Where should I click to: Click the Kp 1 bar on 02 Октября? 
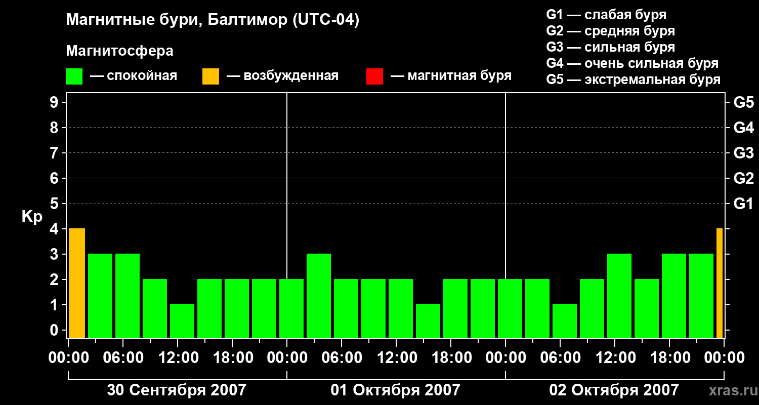click(565, 321)
